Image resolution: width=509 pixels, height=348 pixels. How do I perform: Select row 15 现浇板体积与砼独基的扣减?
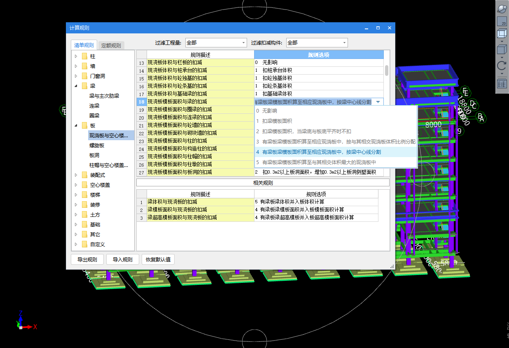pos(201,78)
